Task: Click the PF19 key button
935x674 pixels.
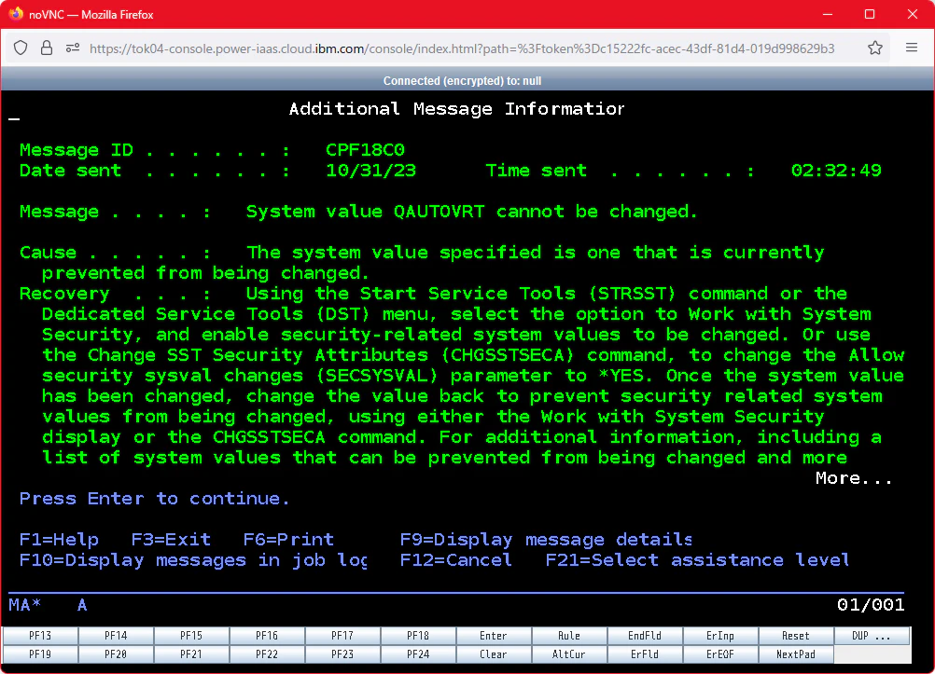Action: pyautogui.click(x=40, y=654)
